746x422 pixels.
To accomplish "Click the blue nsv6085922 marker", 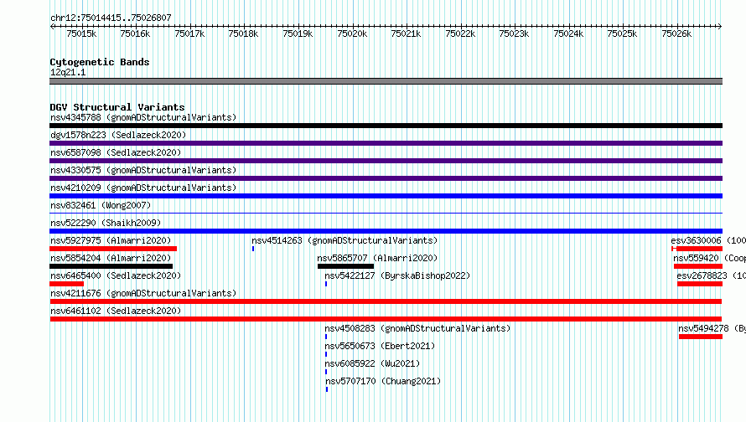I will (x=326, y=372).
